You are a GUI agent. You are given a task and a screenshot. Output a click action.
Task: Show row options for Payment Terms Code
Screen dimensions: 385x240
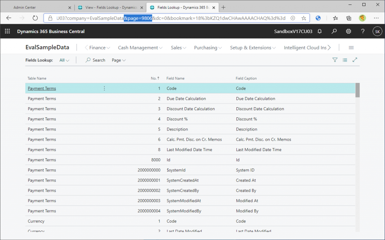coord(104,88)
